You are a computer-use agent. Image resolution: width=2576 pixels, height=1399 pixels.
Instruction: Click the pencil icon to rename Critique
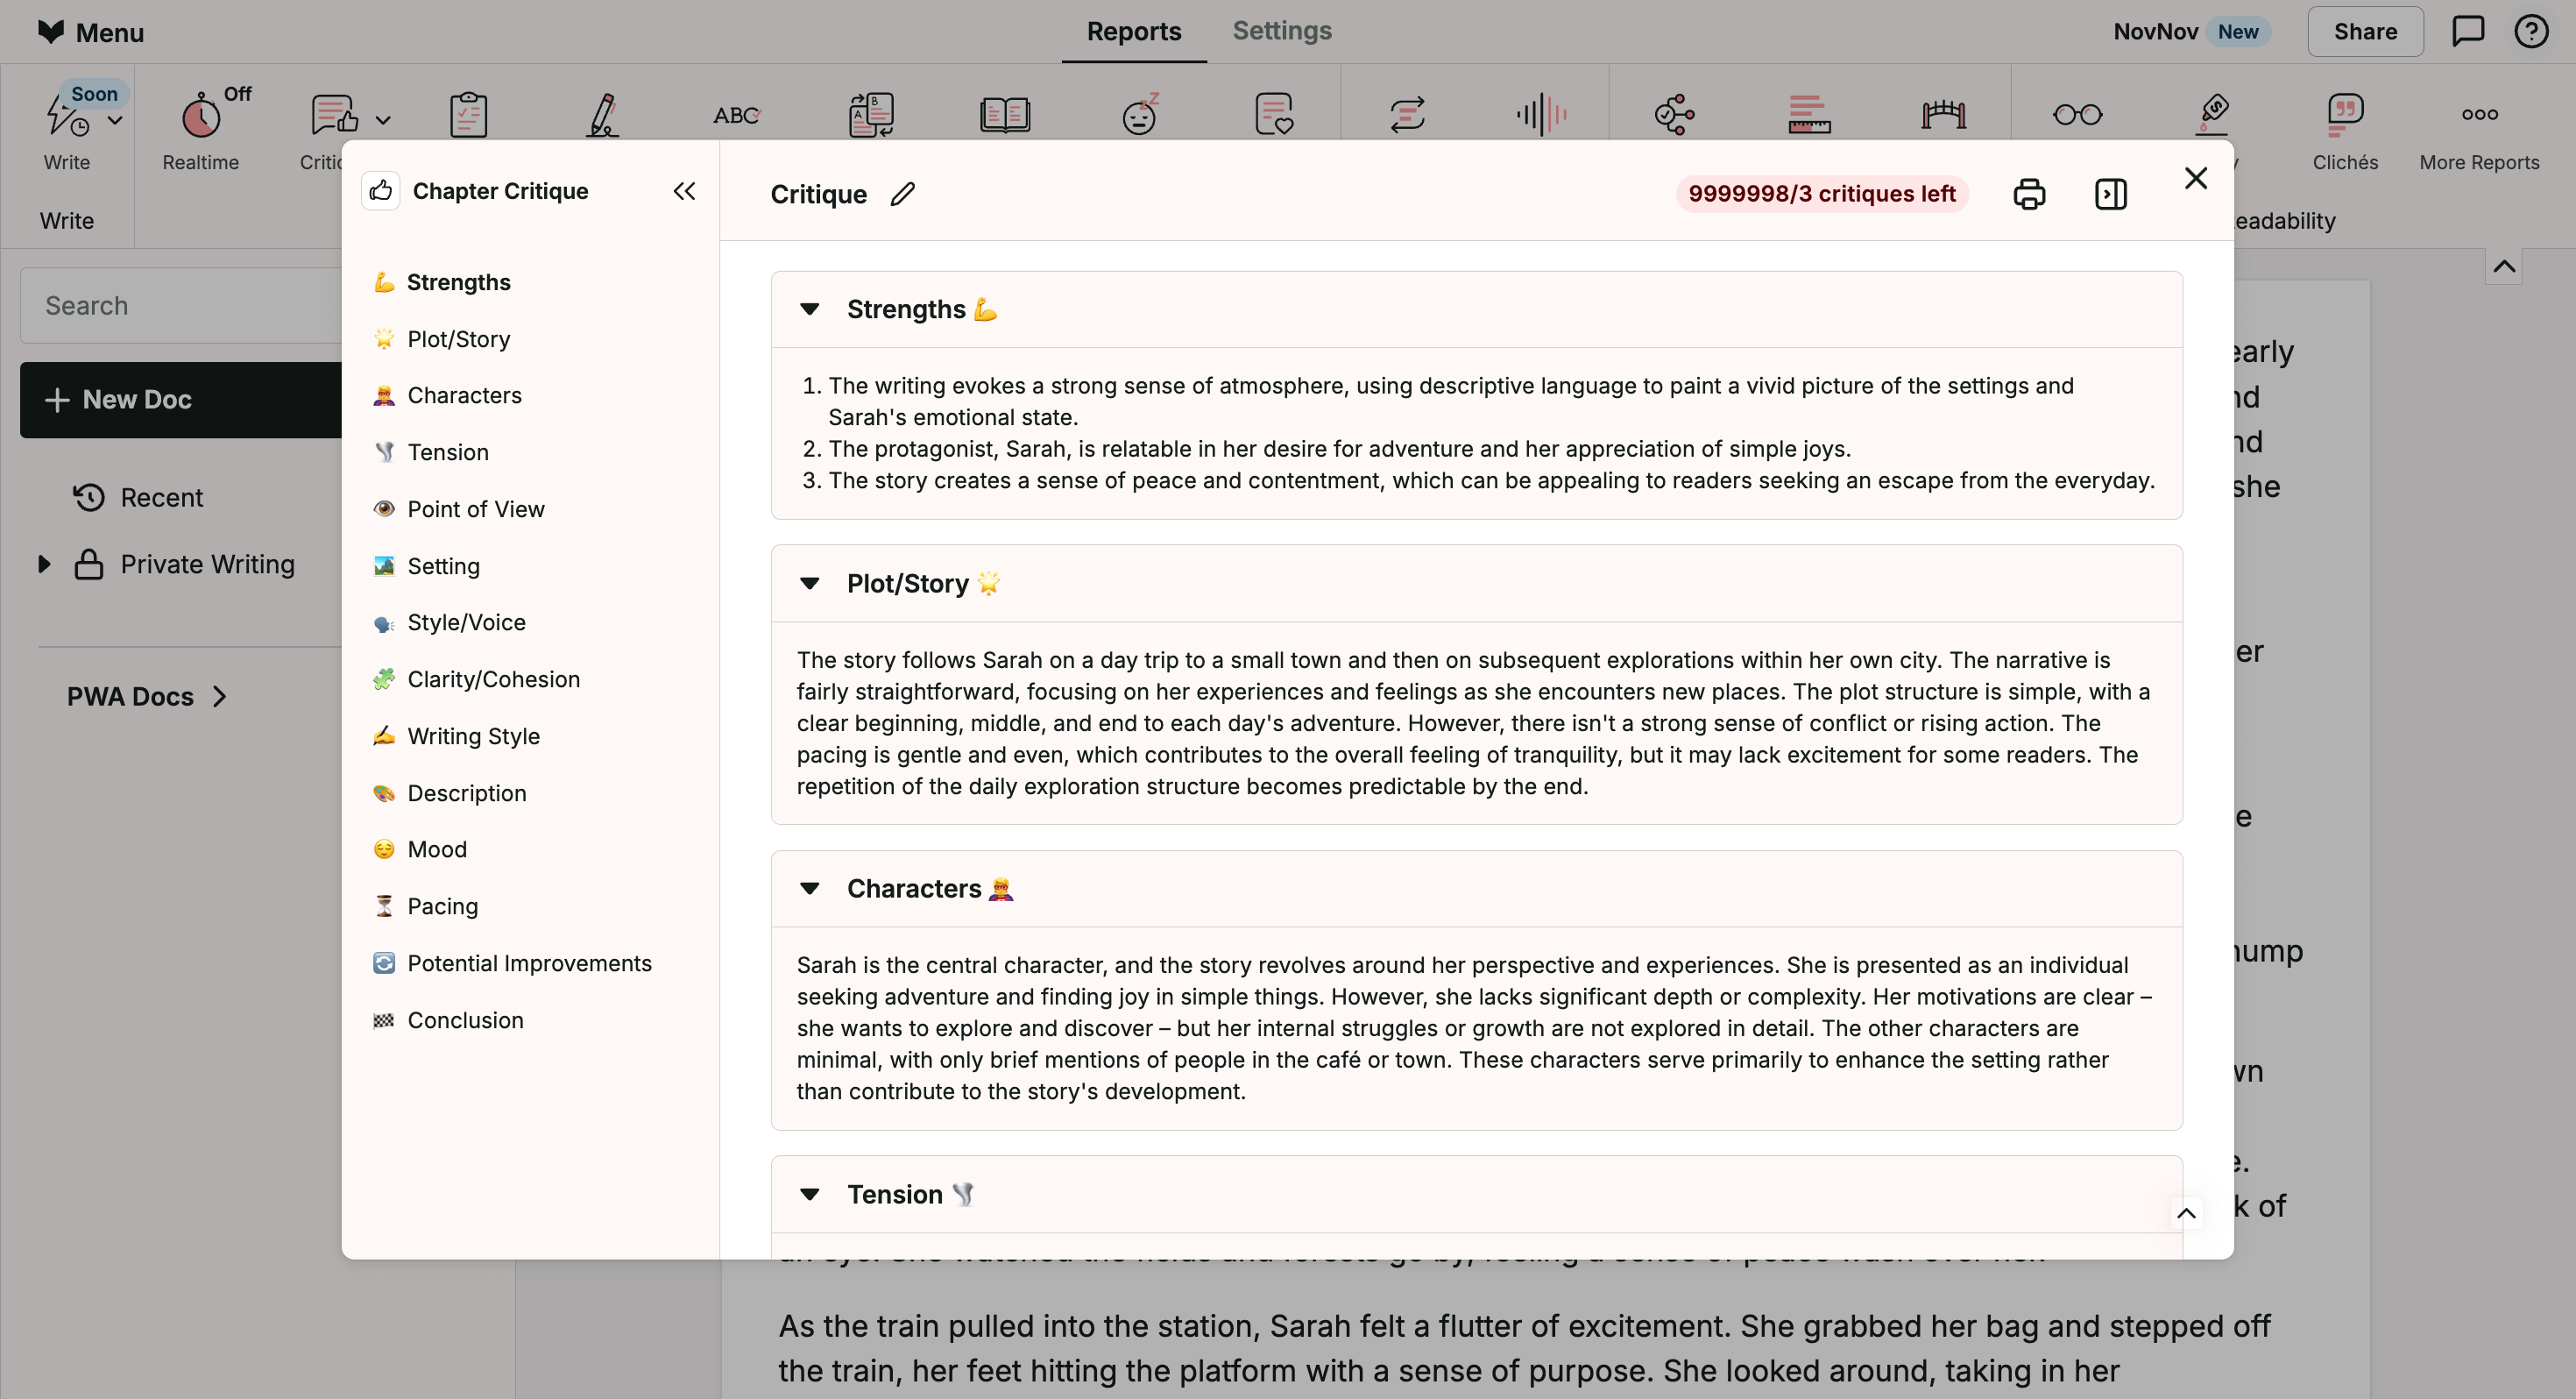901,194
